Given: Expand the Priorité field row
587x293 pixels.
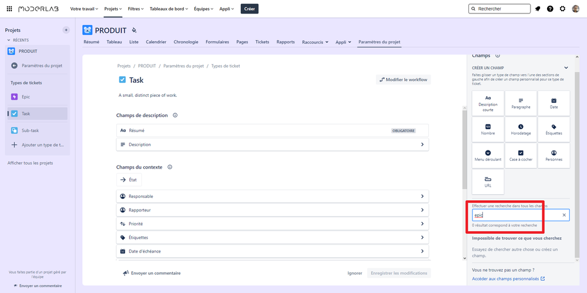Looking at the screenshot, I should [x=273, y=224].
